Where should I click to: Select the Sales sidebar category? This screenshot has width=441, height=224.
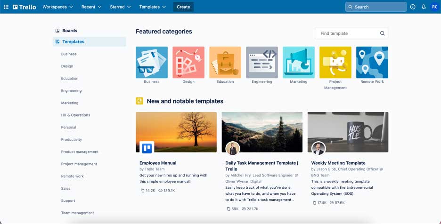pyautogui.click(x=65, y=188)
